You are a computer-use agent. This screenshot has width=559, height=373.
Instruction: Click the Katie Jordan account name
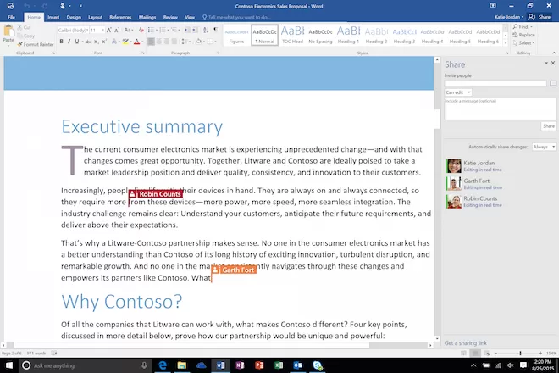click(x=509, y=17)
